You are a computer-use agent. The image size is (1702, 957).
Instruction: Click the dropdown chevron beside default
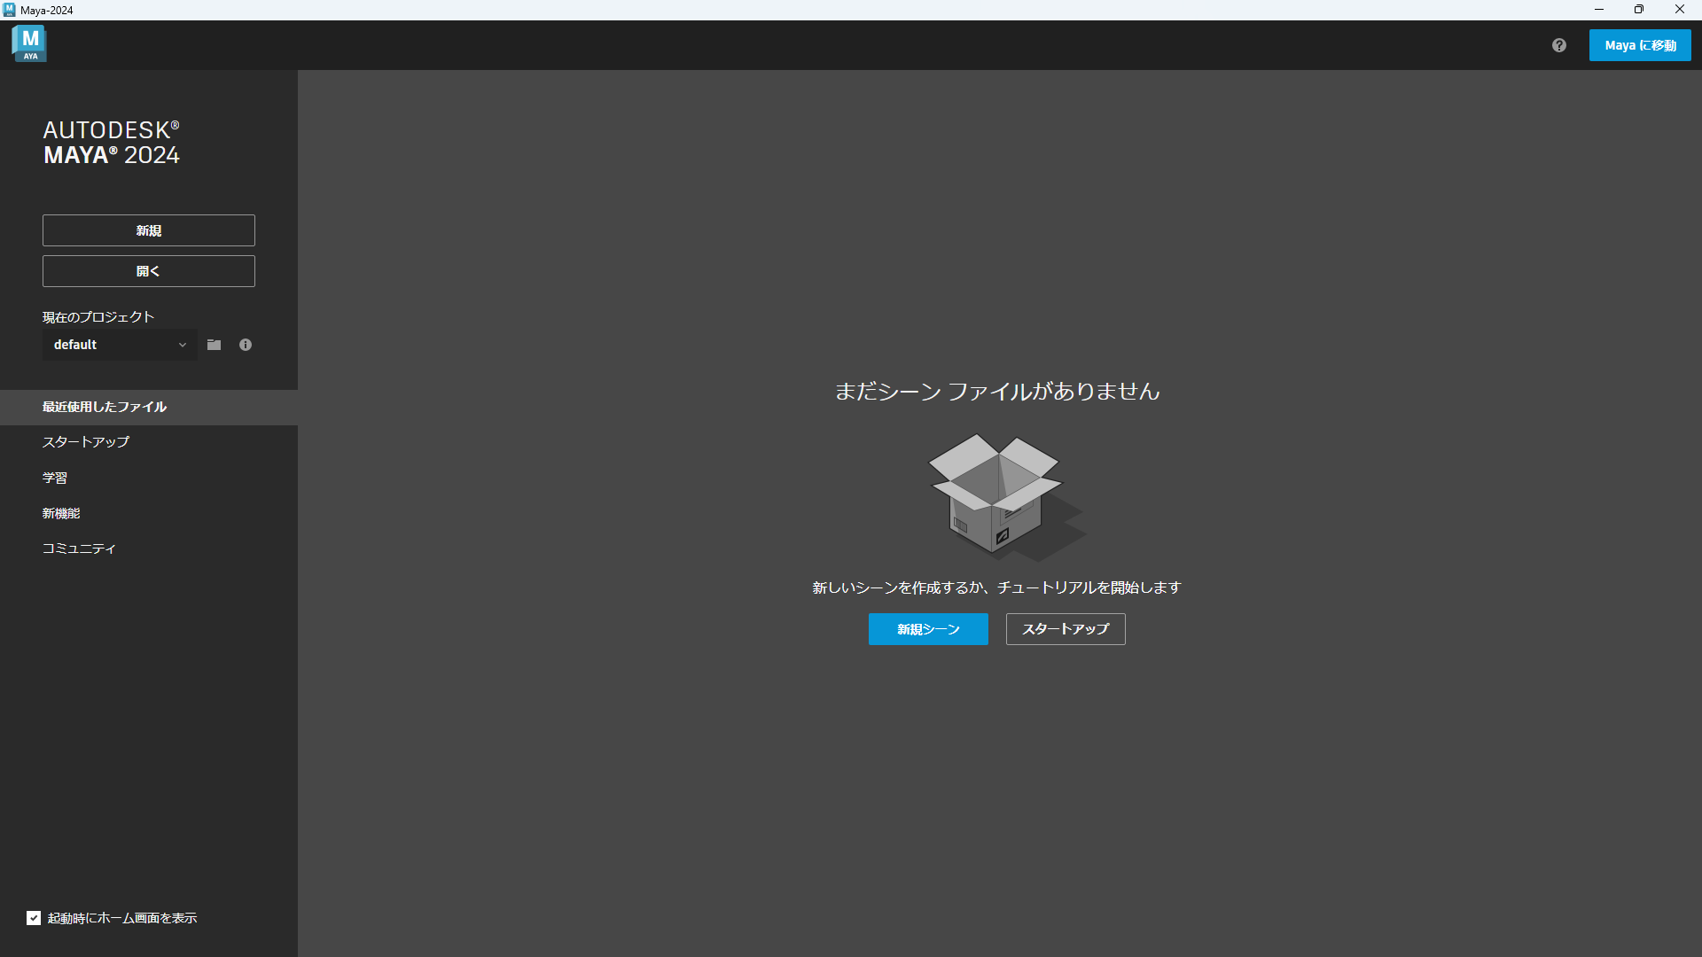tap(183, 345)
